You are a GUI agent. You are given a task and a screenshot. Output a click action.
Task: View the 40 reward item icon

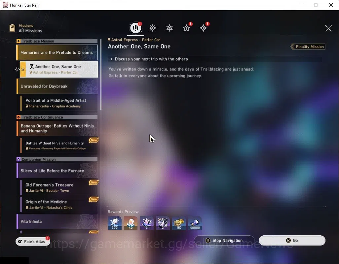[x=131, y=223]
